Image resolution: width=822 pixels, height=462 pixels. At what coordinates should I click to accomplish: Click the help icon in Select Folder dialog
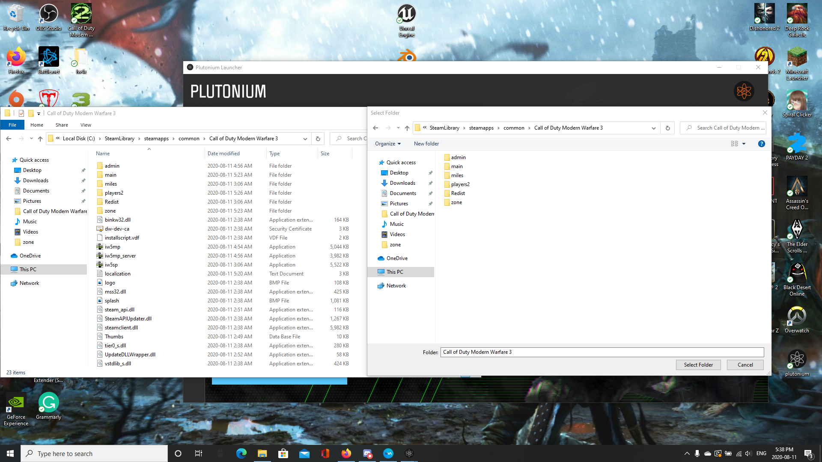point(761,144)
